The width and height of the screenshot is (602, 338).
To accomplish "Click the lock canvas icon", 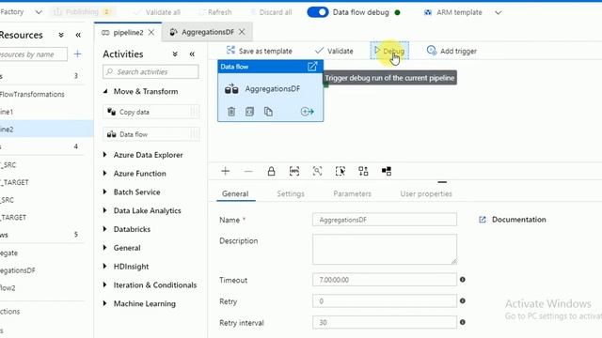I will tap(271, 171).
